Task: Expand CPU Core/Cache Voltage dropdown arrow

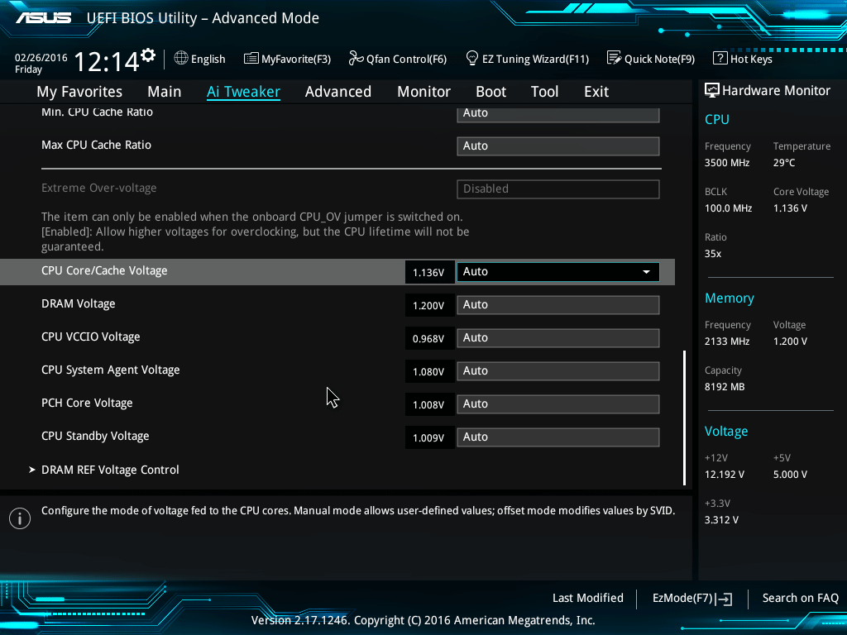Action: [646, 272]
